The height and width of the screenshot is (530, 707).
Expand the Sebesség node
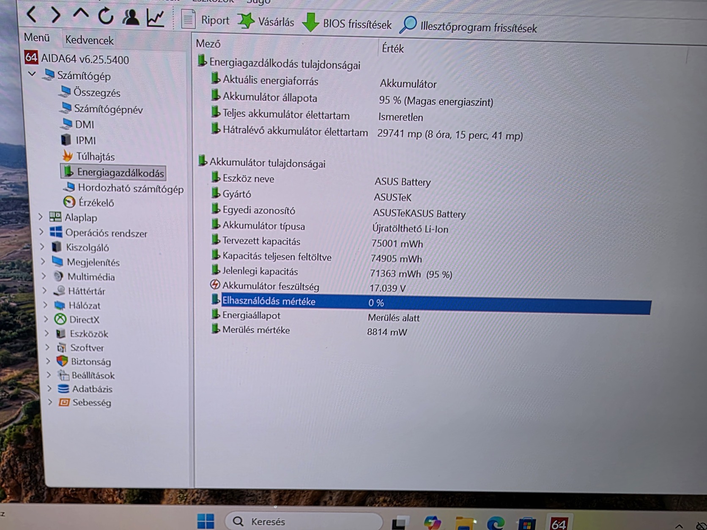pyautogui.click(x=50, y=402)
